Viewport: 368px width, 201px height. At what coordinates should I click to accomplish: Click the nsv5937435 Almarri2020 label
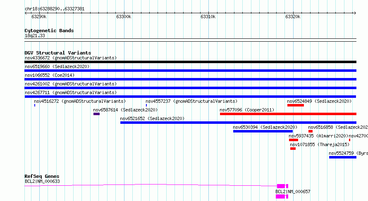click(318, 136)
